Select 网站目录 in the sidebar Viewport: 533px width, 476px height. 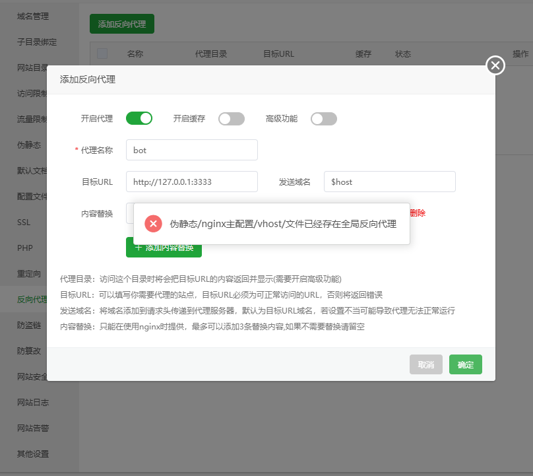tap(32, 68)
